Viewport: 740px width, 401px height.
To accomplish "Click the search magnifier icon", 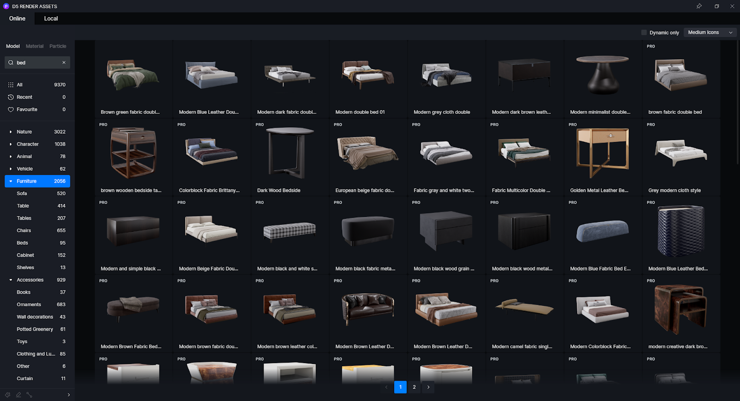I will (11, 62).
